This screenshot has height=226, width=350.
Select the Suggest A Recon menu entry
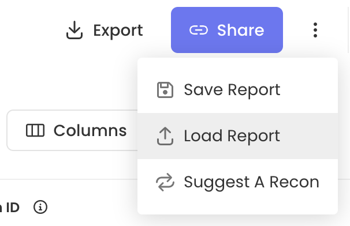(237, 182)
